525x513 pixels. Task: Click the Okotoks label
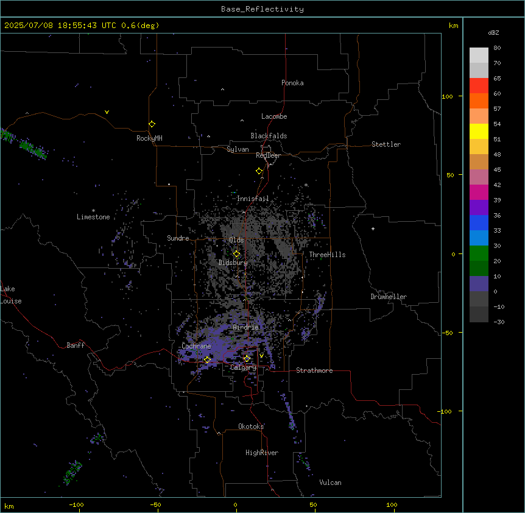pos(251,426)
